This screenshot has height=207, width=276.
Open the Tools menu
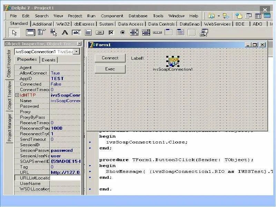click(158, 16)
